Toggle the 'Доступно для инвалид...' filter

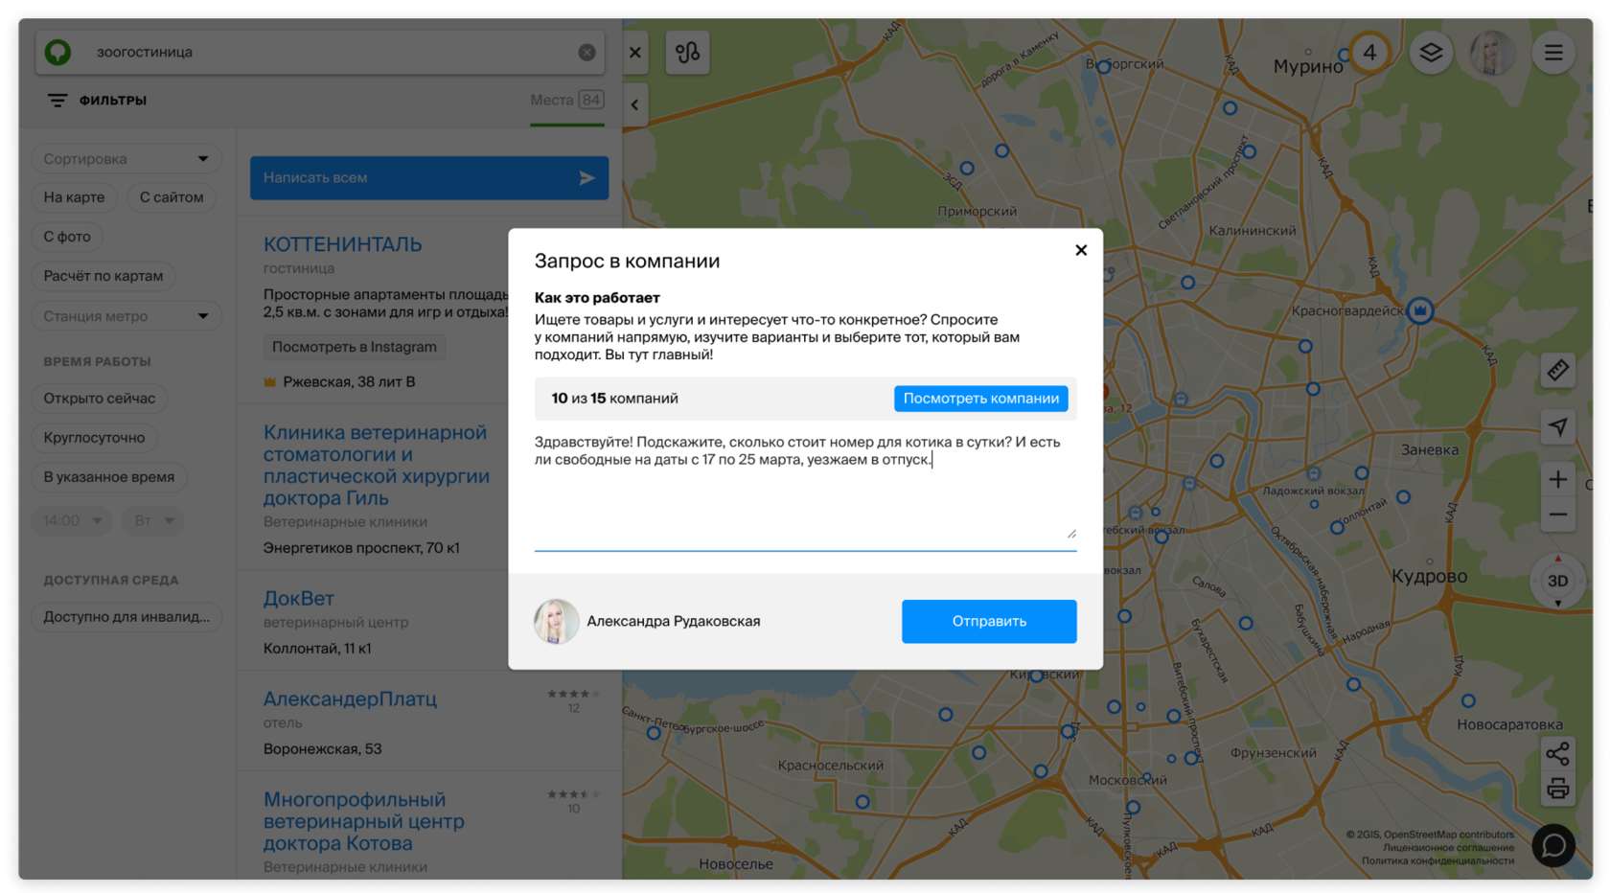point(126,617)
